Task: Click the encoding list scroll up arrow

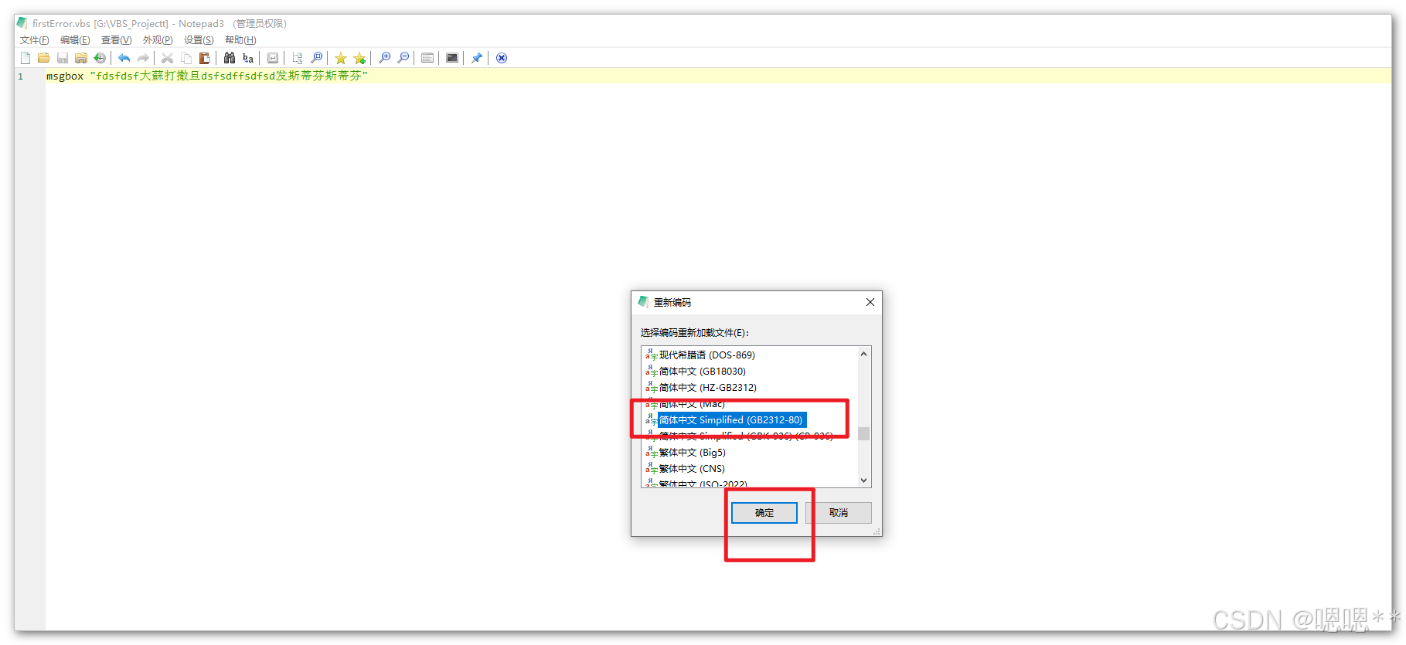Action: pyautogui.click(x=864, y=354)
